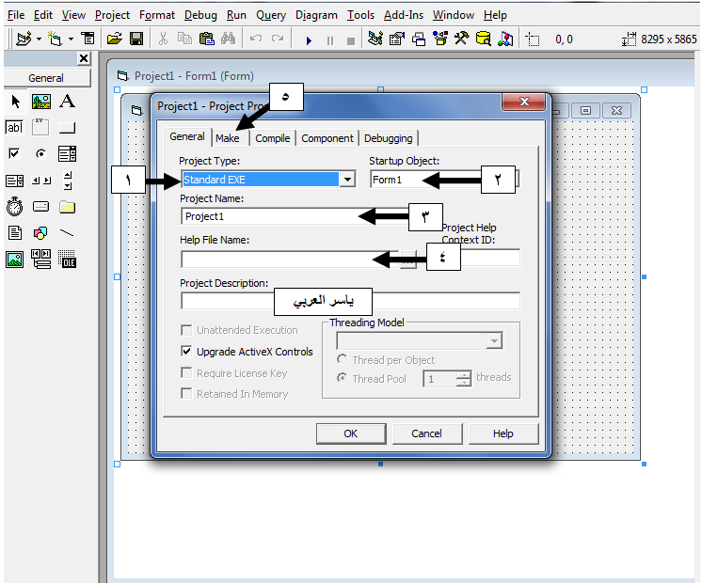Click the End stop toolbar icon

[x=351, y=40]
